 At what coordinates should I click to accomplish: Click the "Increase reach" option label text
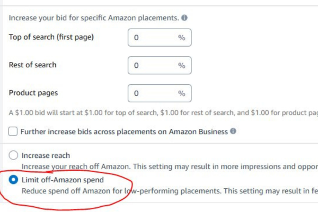pyautogui.click(x=46, y=156)
